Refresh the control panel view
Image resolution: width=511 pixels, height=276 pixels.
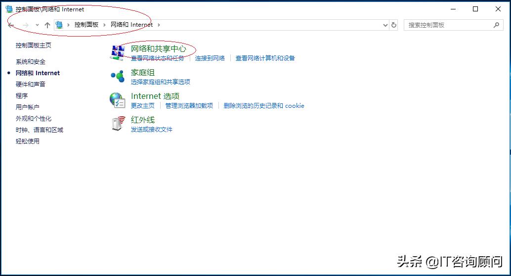[x=394, y=25]
